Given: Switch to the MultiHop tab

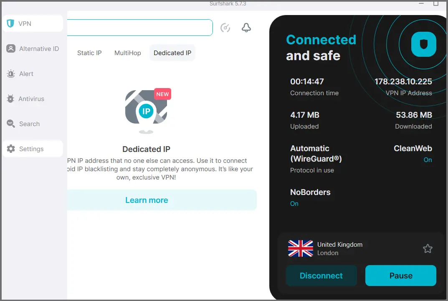Looking at the screenshot, I should pyautogui.click(x=128, y=53).
